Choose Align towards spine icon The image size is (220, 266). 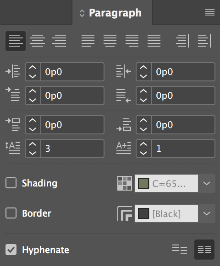pos(182,41)
